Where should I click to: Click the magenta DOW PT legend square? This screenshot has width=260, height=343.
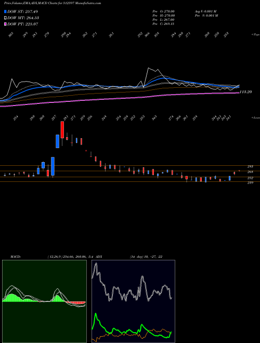(x=5, y=24)
